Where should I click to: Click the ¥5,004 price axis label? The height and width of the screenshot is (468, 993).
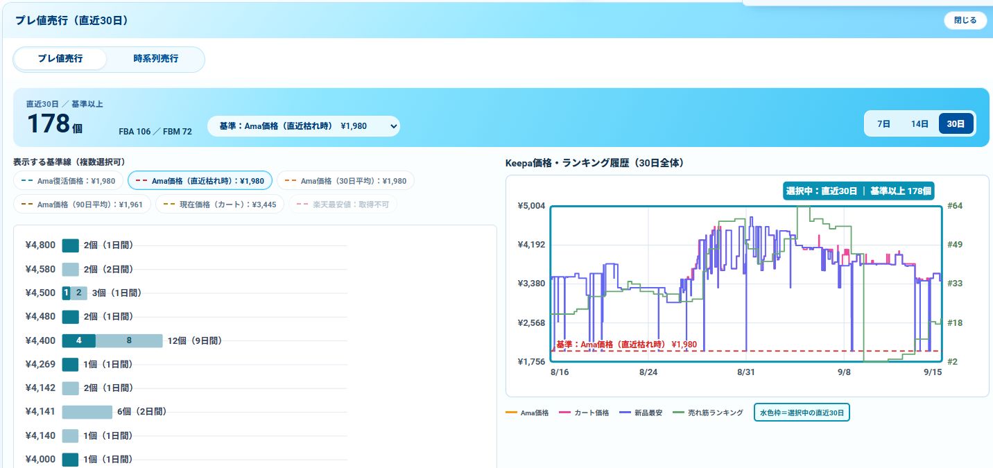[x=532, y=206]
